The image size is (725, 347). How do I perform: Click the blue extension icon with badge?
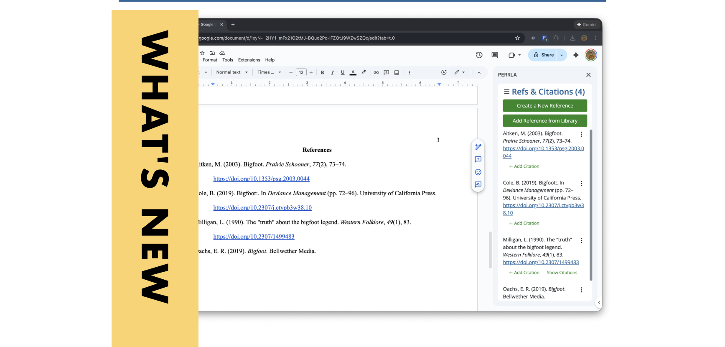point(544,38)
